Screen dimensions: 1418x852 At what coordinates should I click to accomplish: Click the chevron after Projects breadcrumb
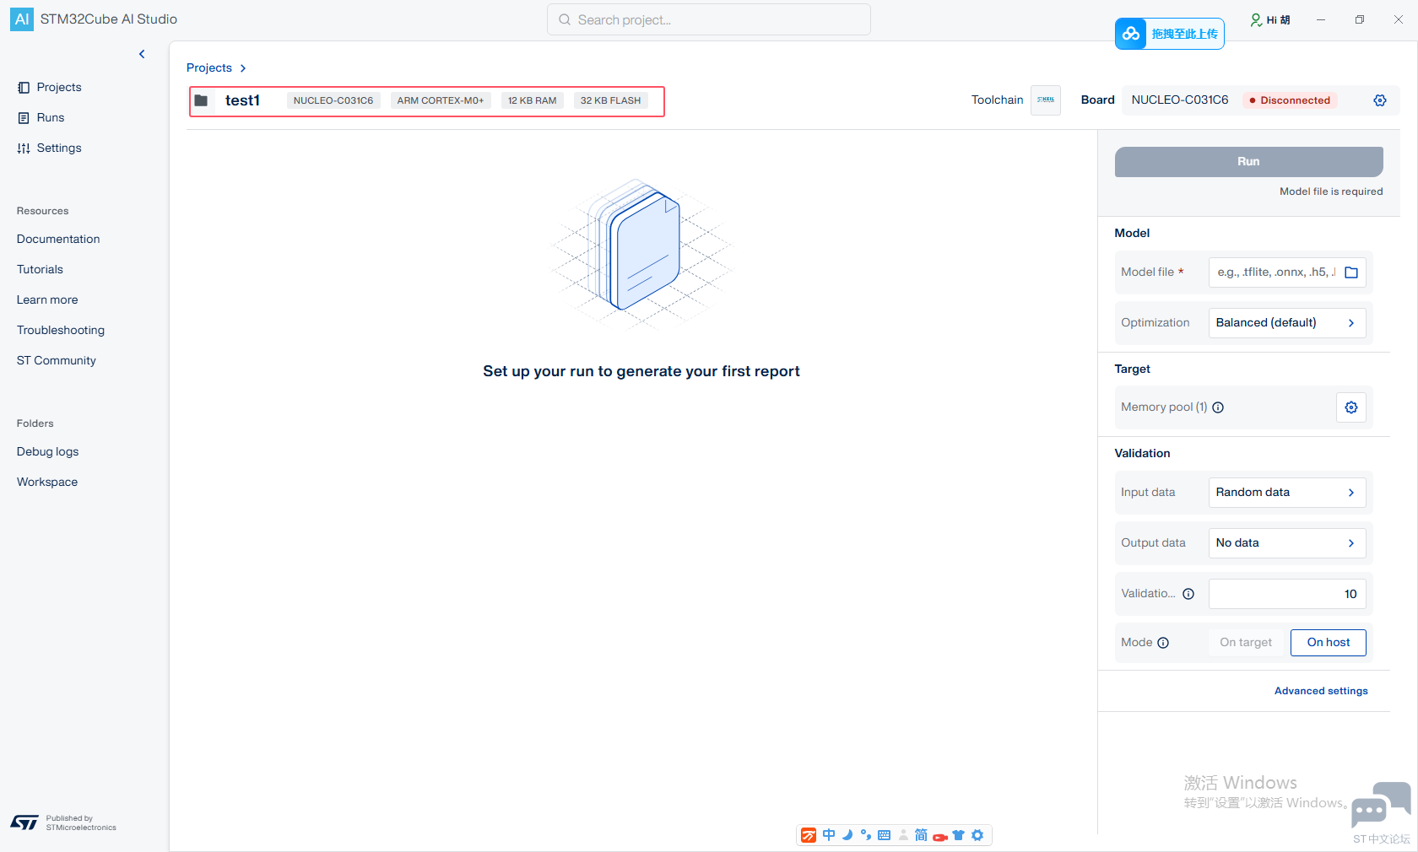point(243,68)
